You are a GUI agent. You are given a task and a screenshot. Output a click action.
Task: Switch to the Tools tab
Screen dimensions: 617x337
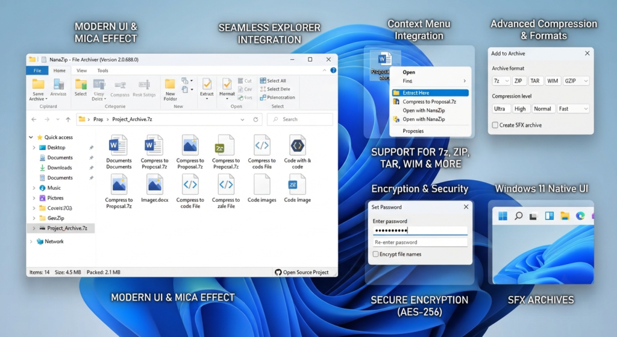pos(102,71)
